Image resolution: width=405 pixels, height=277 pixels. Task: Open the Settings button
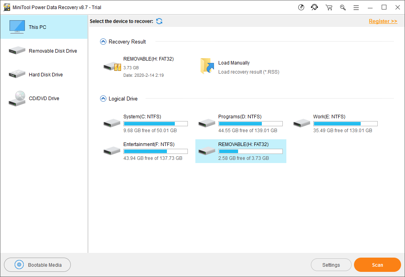(x=331, y=265)
